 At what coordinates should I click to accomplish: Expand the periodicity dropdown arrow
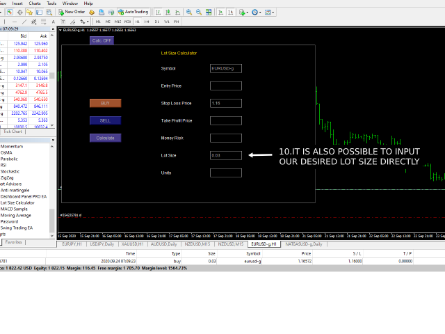point(260,13)
